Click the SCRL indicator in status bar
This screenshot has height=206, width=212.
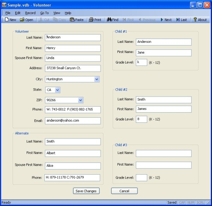coord(200,202)
